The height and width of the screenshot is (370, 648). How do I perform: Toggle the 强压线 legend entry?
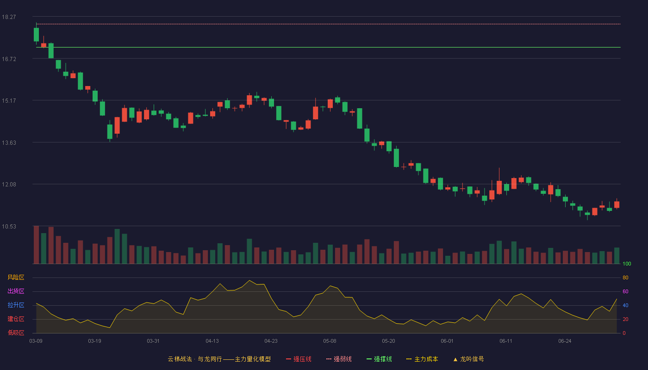(299, 359)
